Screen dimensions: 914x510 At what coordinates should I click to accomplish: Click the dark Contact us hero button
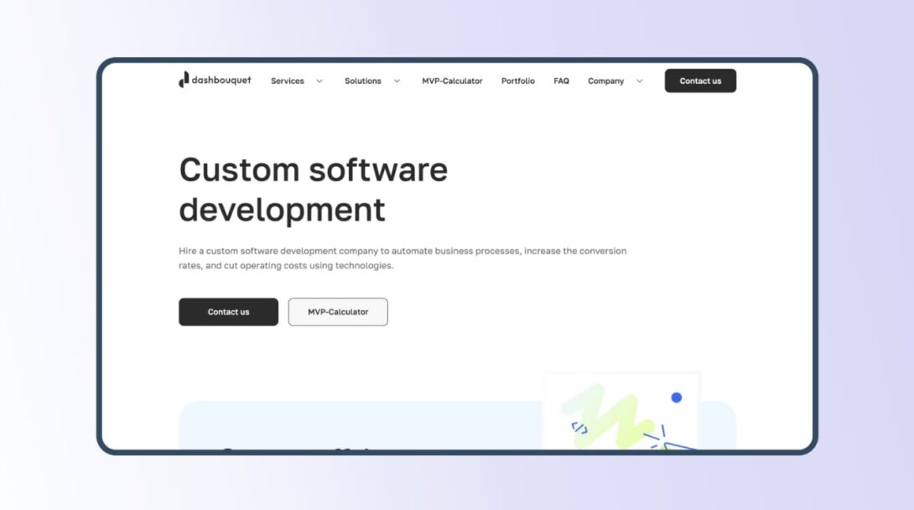point(228,312)
